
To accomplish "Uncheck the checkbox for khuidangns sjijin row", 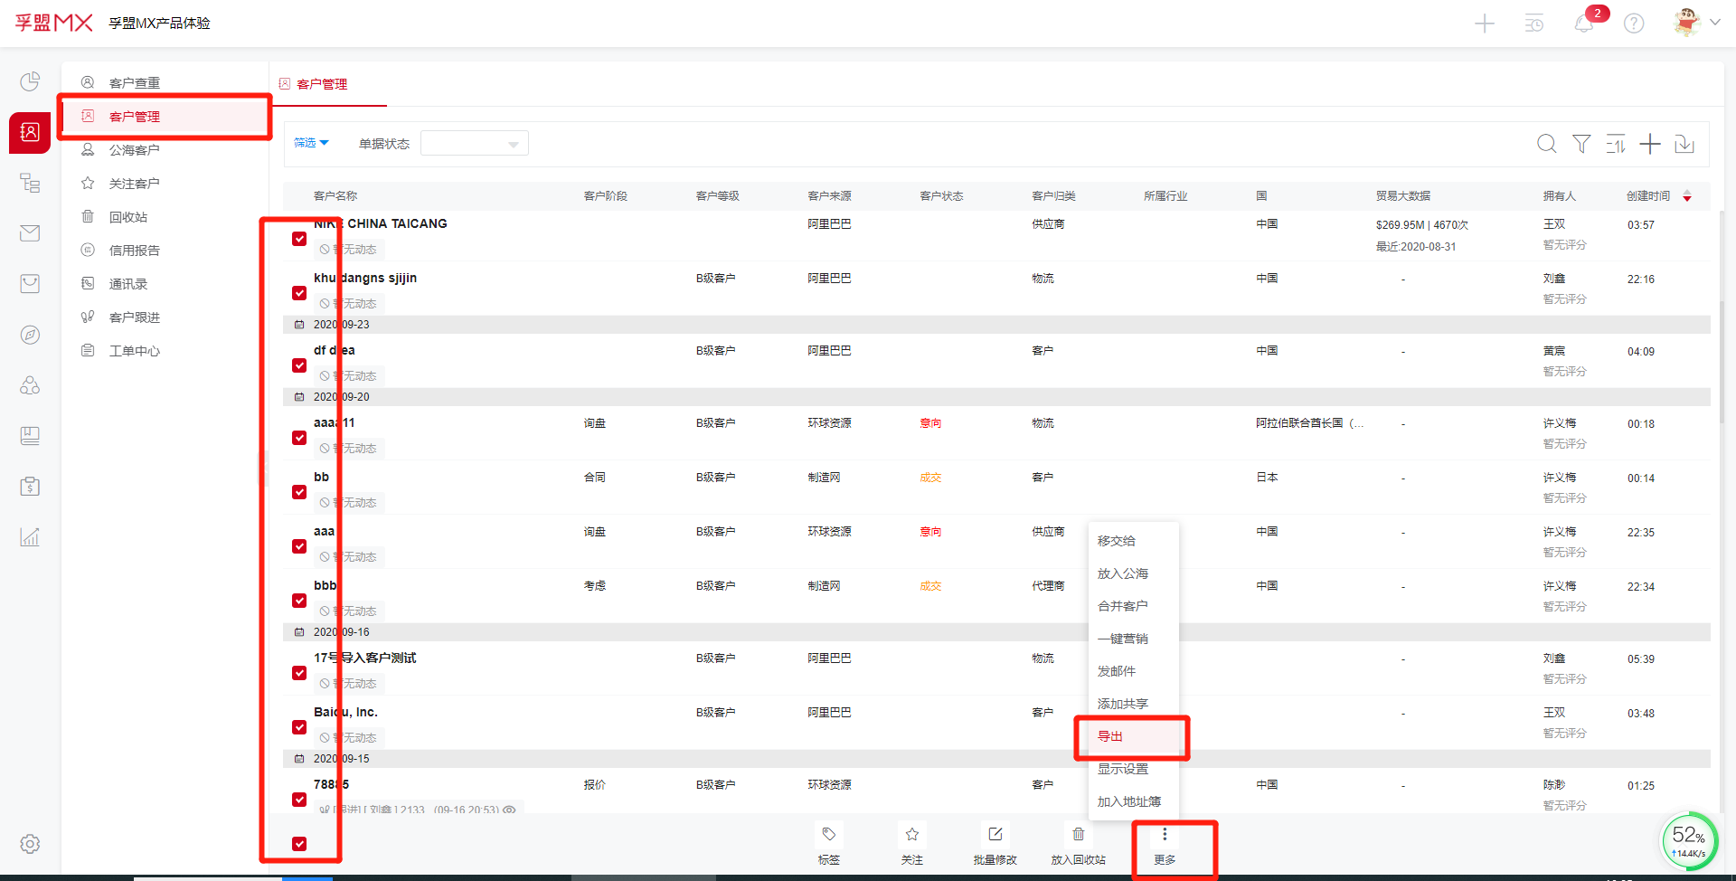I will pyautogui.click(x=299, y=293).
